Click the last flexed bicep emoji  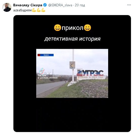43,10
